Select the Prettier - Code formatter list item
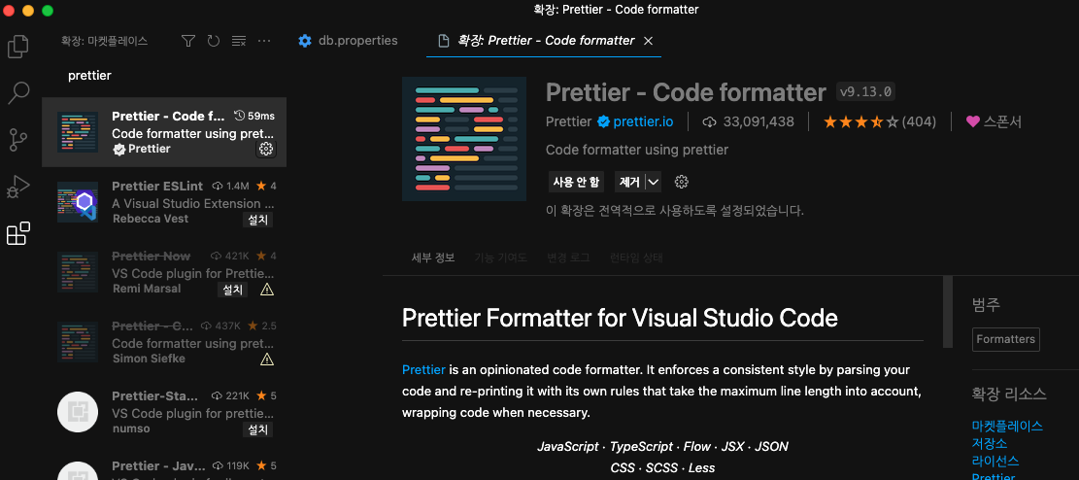This screenshot has height=480, width=1079. coord(164,131)
